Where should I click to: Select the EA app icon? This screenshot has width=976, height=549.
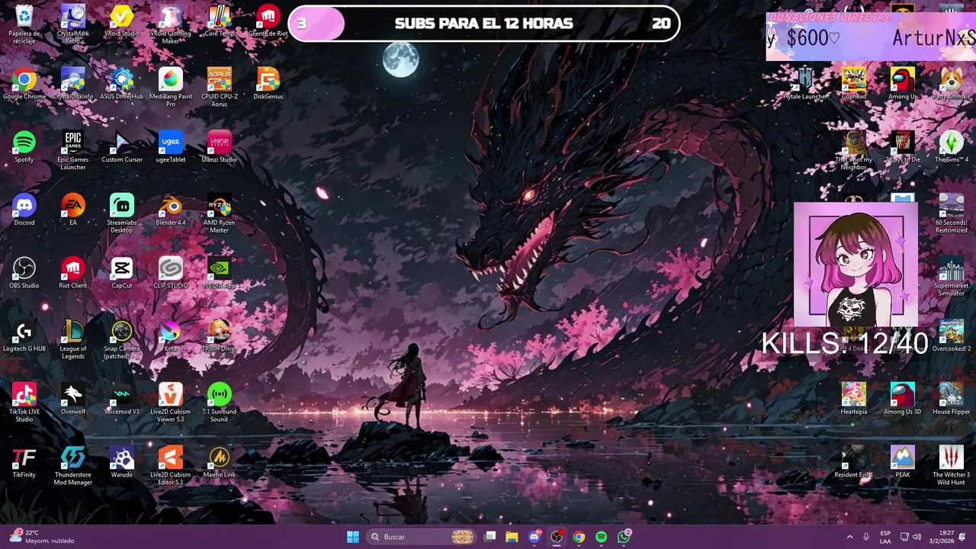click(73, 206)
